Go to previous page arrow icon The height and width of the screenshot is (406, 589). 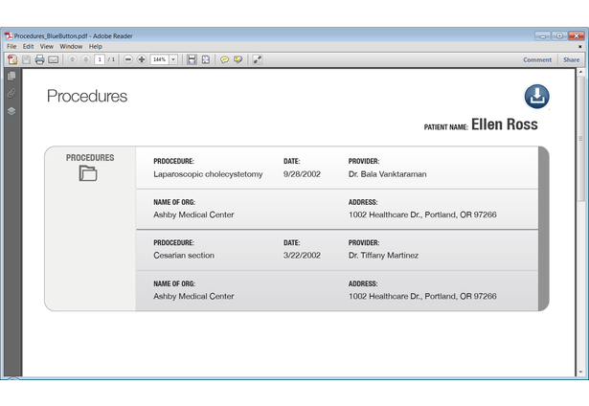coord(72,59)
